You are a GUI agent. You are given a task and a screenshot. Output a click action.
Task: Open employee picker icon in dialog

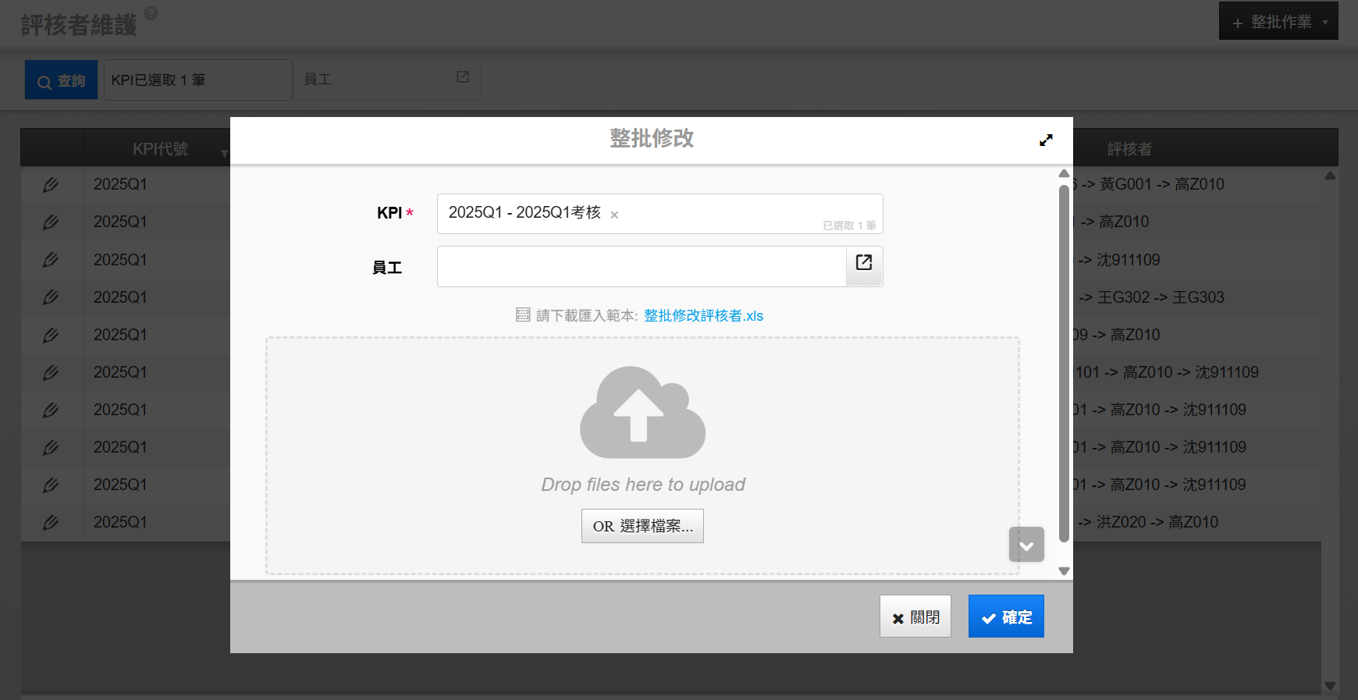(864, 263)
